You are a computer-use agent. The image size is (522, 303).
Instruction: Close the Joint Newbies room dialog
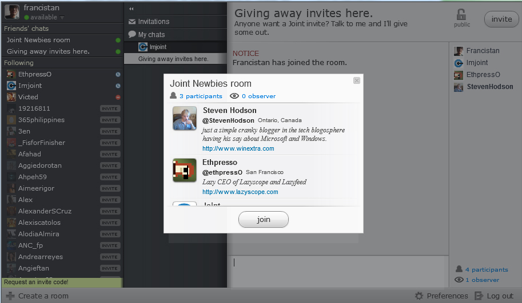pyautogui.click(x=357, y=80)
